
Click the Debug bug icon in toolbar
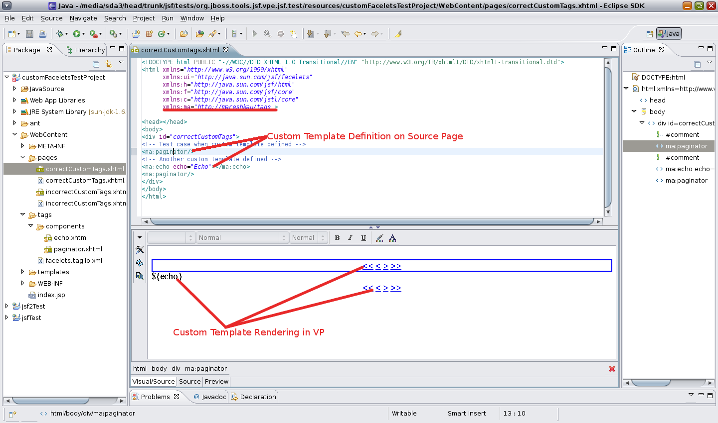coord(60,34)
